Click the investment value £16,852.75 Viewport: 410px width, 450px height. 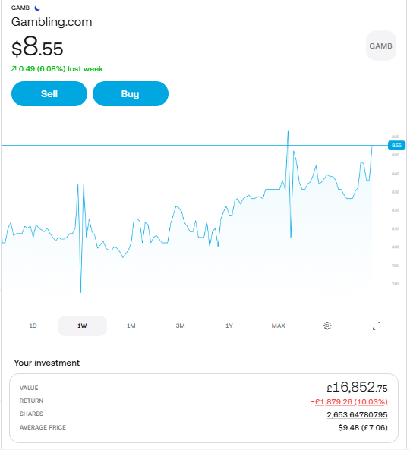[357, 387]
